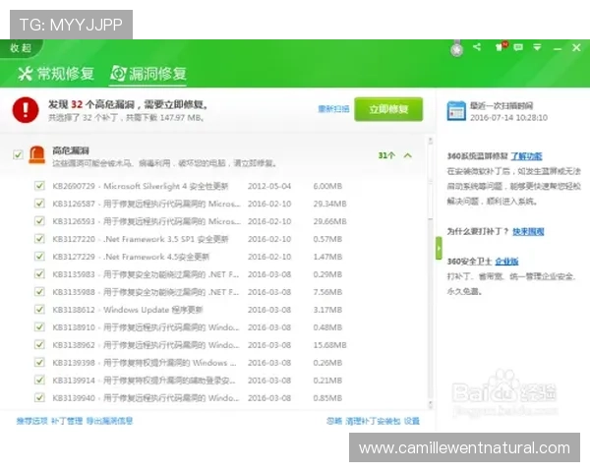
Task: Click the 立即修复 green button
Action: coord(388,109)
